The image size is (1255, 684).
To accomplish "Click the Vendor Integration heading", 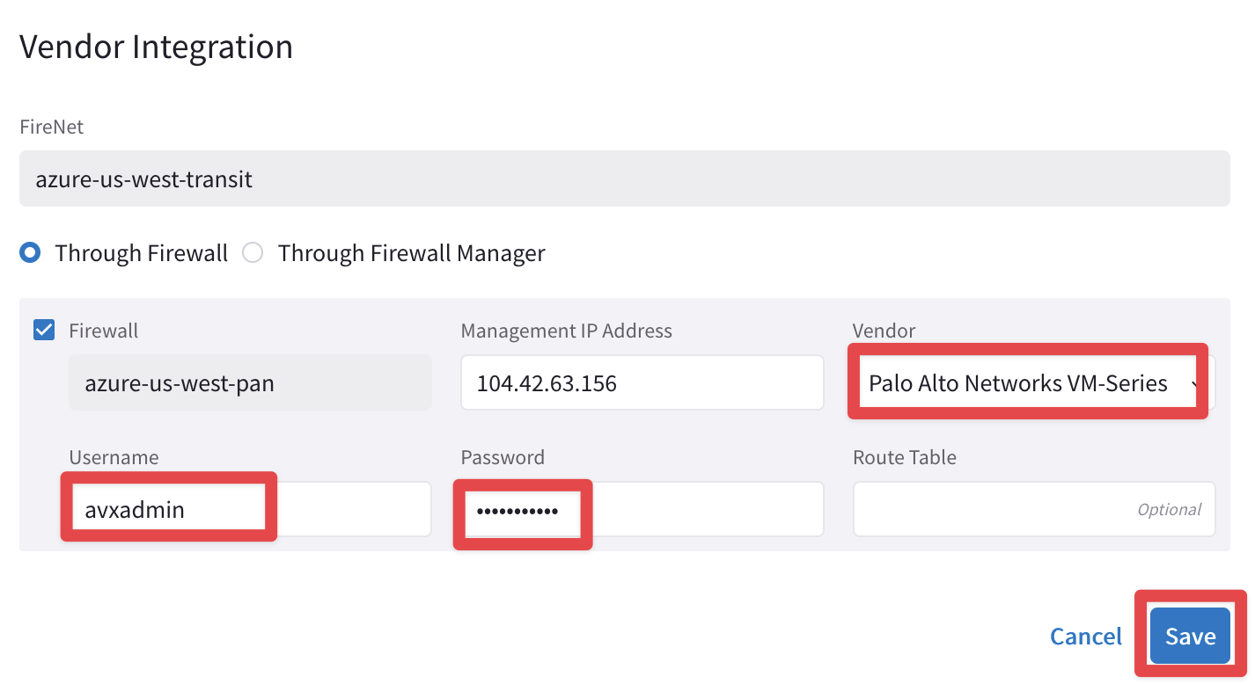I will pos(156,47).
